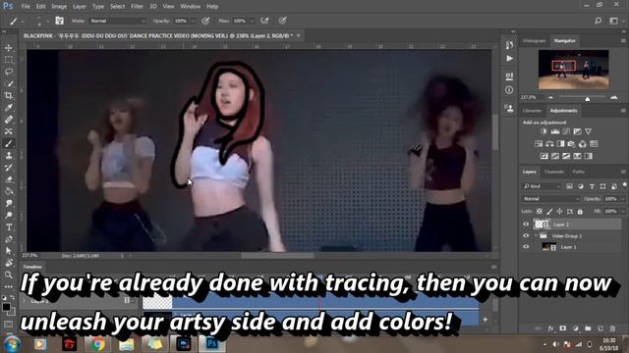Open the layer blend mode dropdown
Viewport: 629px width, 353px height.
point(550,199)
